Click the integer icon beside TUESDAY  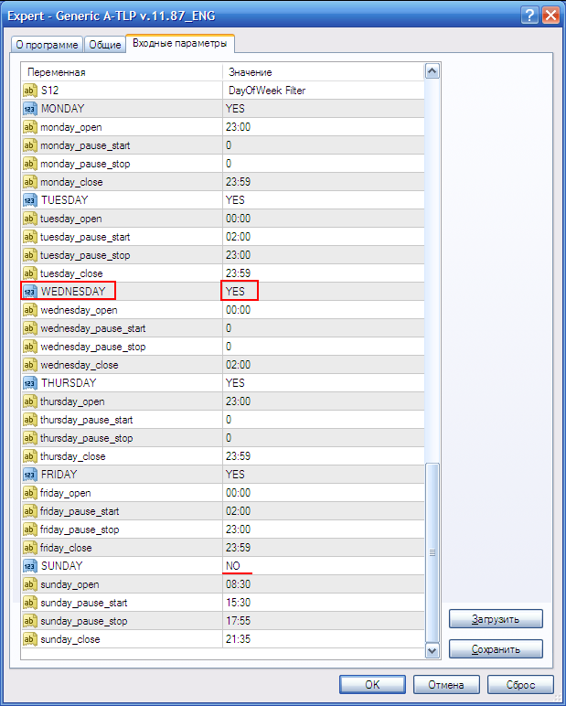click(30, 200)
